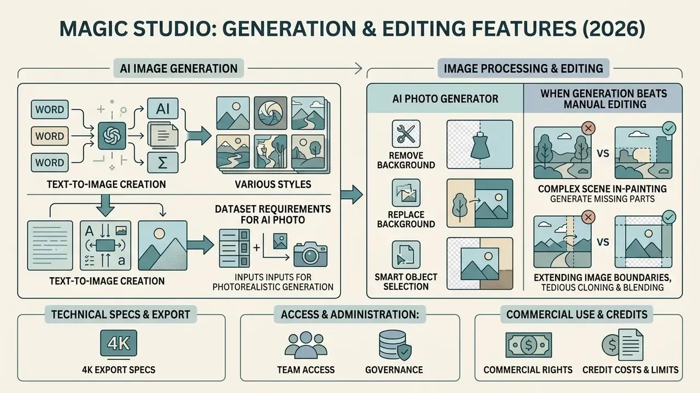Image resolution: width=700 pixels, height=393 pixels.
Task: Click the stacked documents icon beneath AI box
Action: pyautogui.click(x=162, y=135)
